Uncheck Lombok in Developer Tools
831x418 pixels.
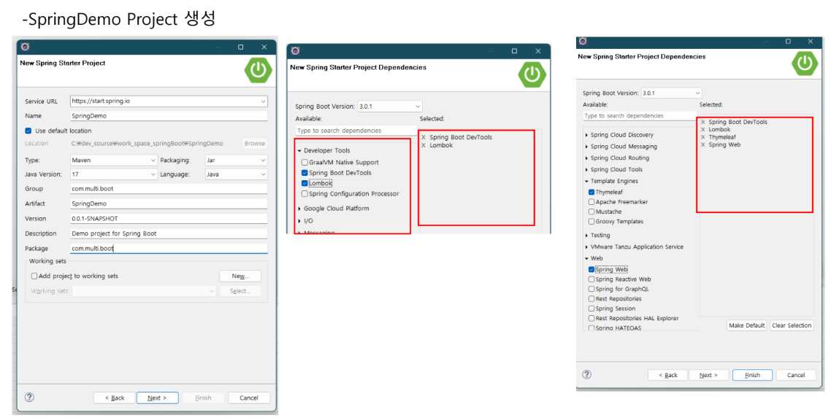305,183
